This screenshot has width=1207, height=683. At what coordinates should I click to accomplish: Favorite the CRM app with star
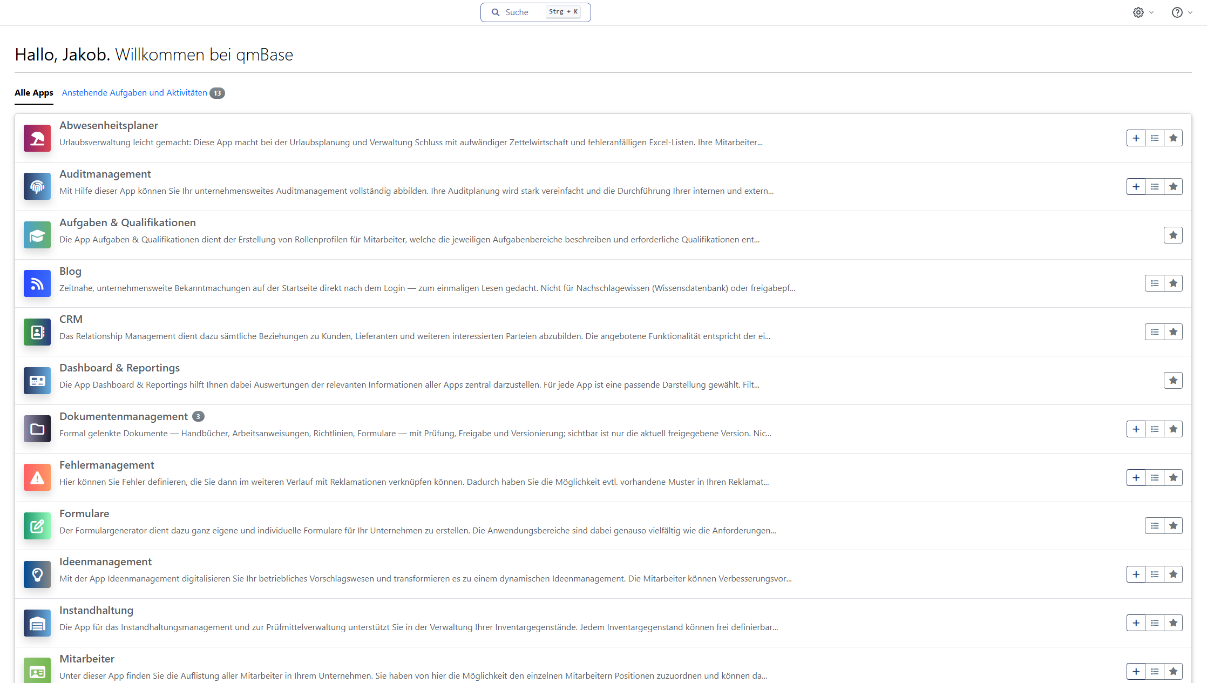pos(1174,332)
